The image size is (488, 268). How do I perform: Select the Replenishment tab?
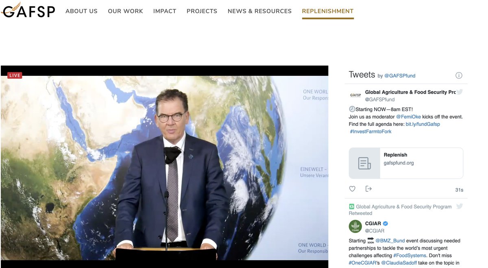328,11
